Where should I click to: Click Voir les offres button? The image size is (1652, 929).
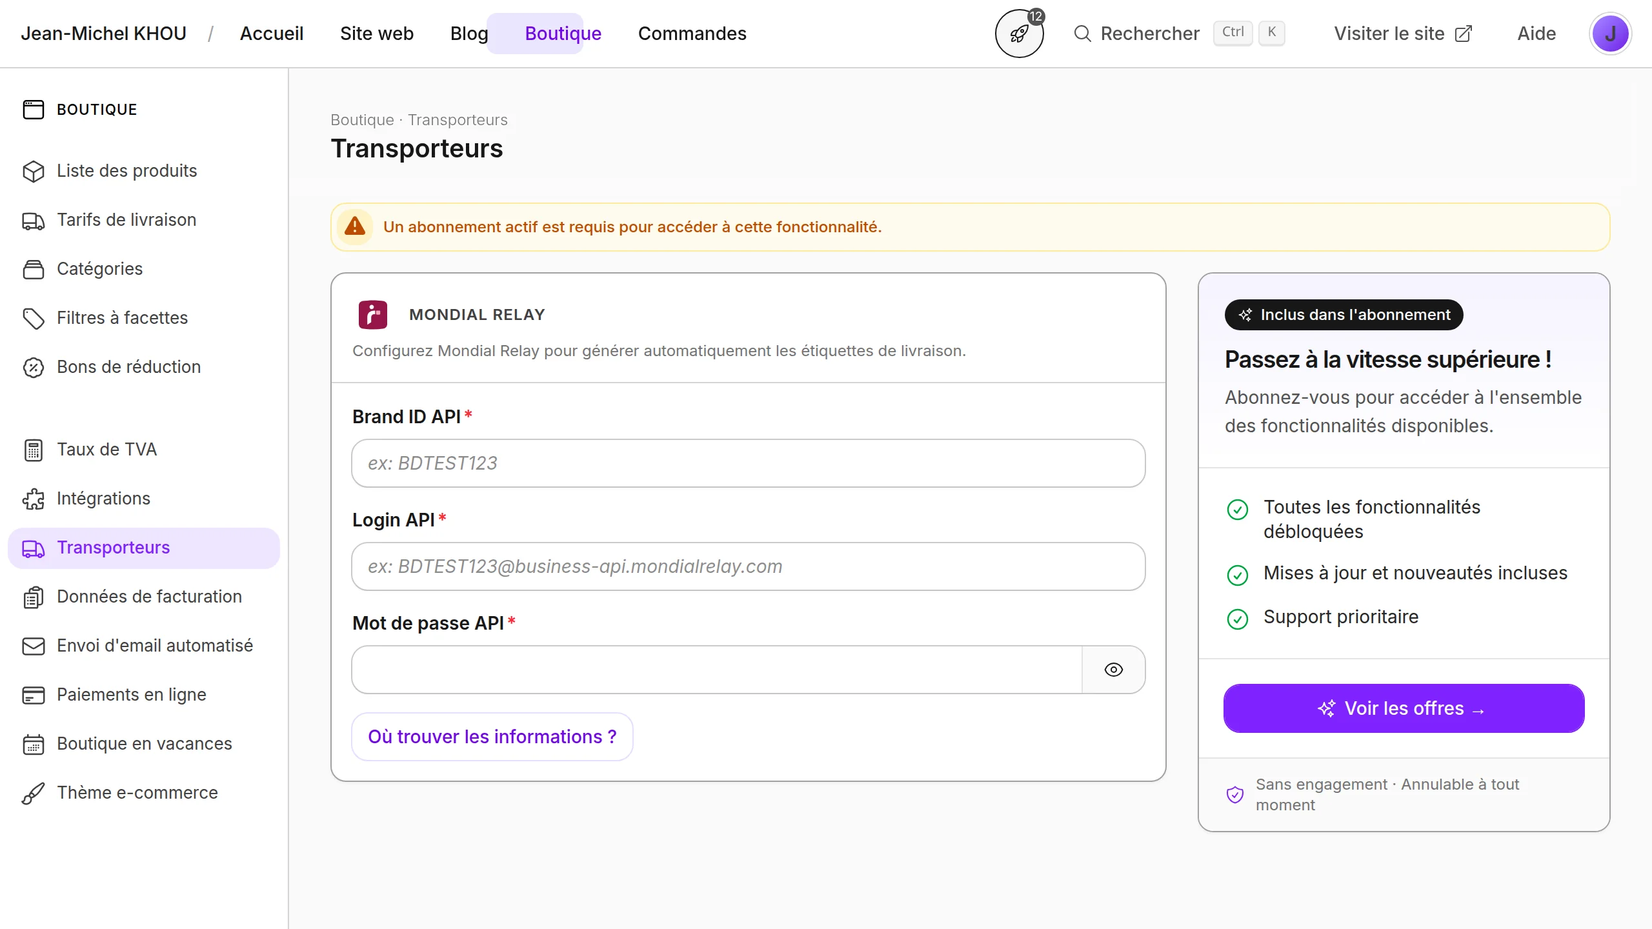pyautogui.click(x=1404, y=708)
